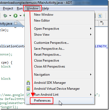Select Close All Perspectives entry

60,66
